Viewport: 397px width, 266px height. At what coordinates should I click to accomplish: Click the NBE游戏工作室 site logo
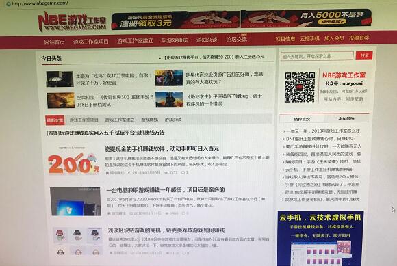point(72,21)
